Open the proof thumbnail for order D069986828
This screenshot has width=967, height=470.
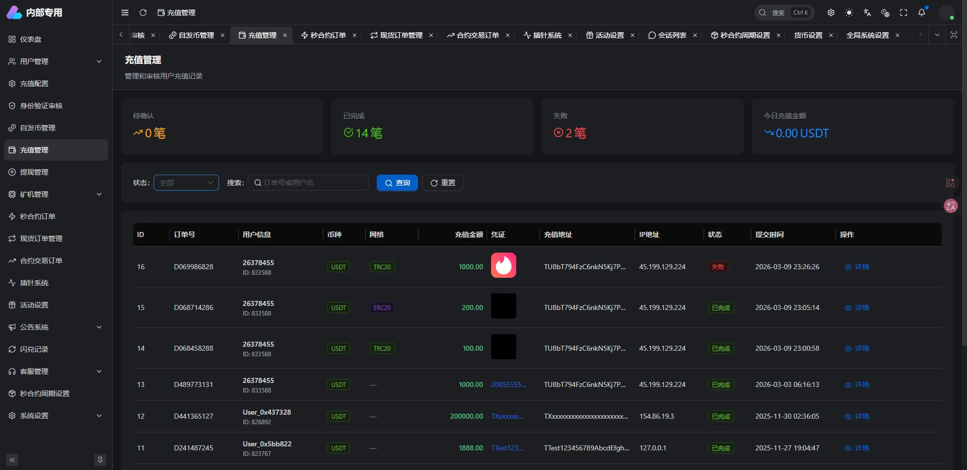pyautogui.click(x=504, y=265)
